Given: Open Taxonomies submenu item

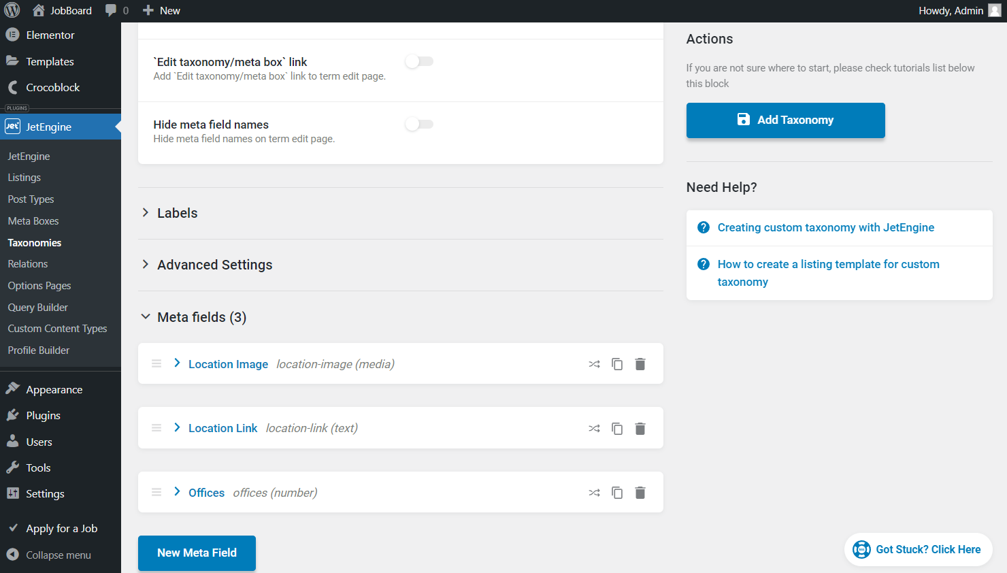Looking at the screenshot, I should point(35,243).
